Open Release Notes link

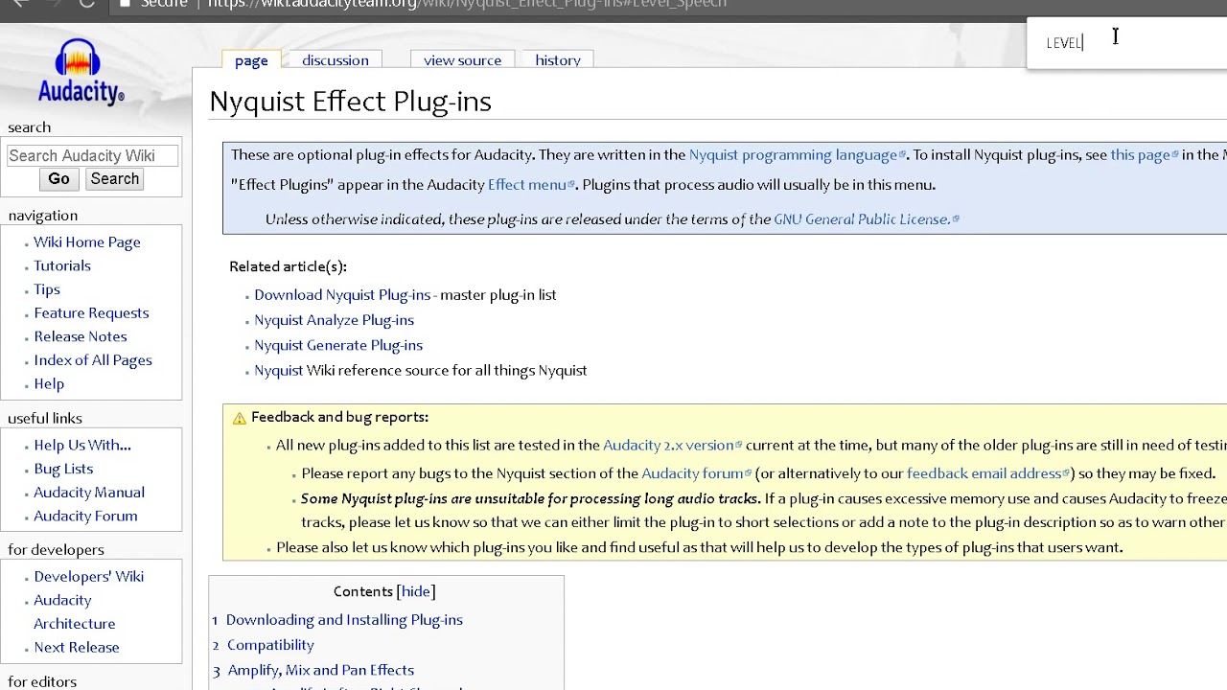coord(81,336)
